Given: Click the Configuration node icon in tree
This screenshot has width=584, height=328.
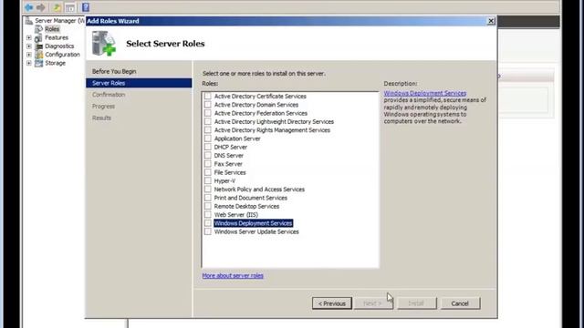Looking at the screenshot, I should point(38,55).
